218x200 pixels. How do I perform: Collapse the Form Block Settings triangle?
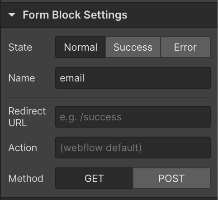coord(12,15)
